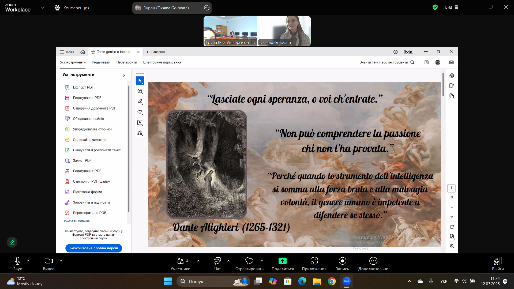Viewport: 514px width, 289px height.
Task: Open the bookmarks panel icon
Action: click(x=452, y=86)
